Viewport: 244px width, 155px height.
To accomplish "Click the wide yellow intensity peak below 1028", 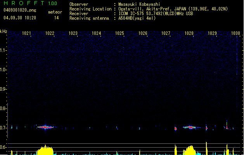I will 189,150.
